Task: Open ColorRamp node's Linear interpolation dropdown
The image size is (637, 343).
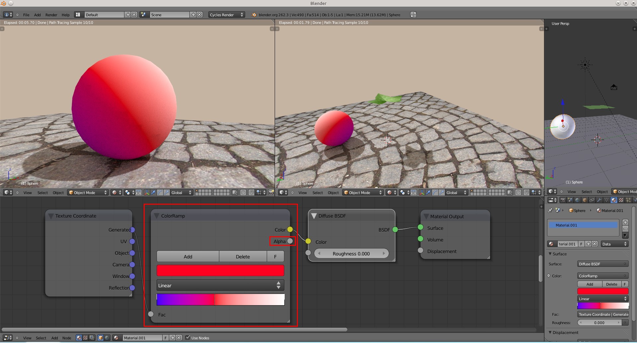Action: point(220,285)
